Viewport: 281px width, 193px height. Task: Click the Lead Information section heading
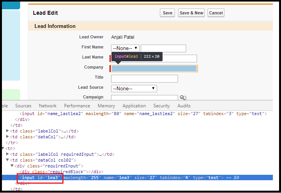coord(55,26)
